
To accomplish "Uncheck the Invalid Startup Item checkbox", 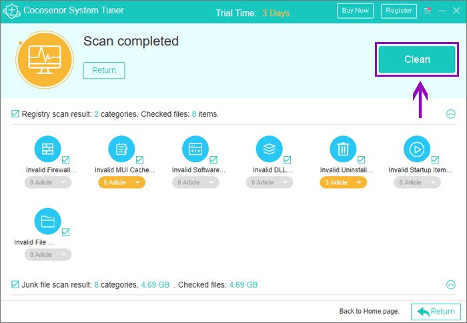I will click(435, 159).
